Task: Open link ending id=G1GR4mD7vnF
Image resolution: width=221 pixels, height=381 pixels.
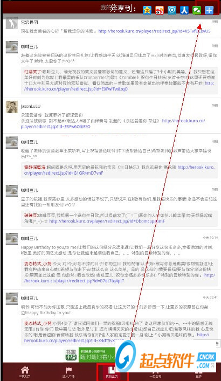Action: tap(119, 170)
